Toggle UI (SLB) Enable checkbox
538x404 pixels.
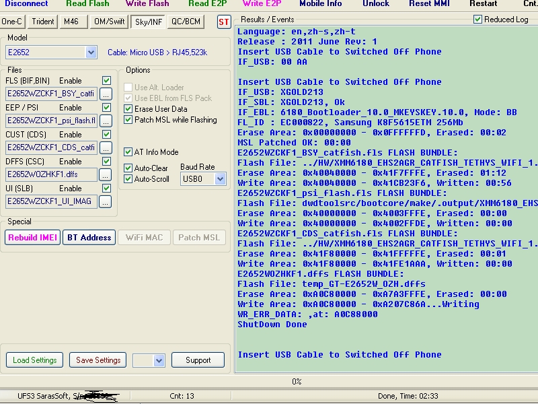[106, 189]
